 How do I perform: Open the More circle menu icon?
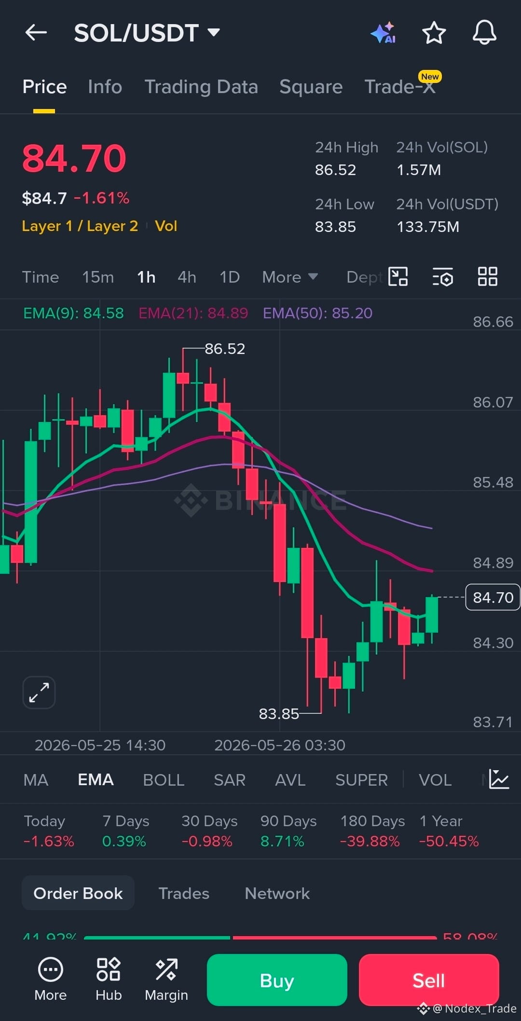coord(51,979)
